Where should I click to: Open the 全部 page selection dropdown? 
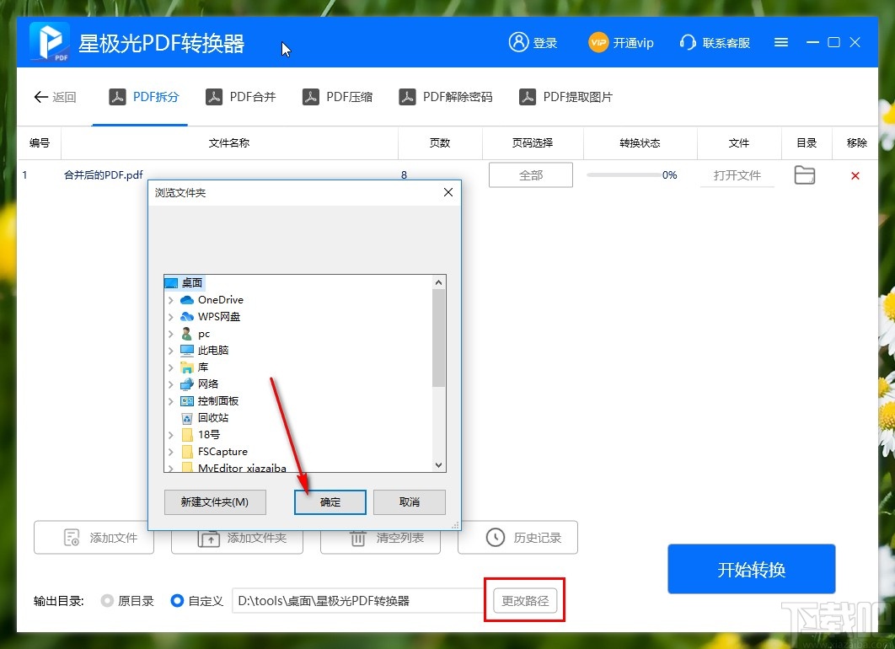point(530,174)
